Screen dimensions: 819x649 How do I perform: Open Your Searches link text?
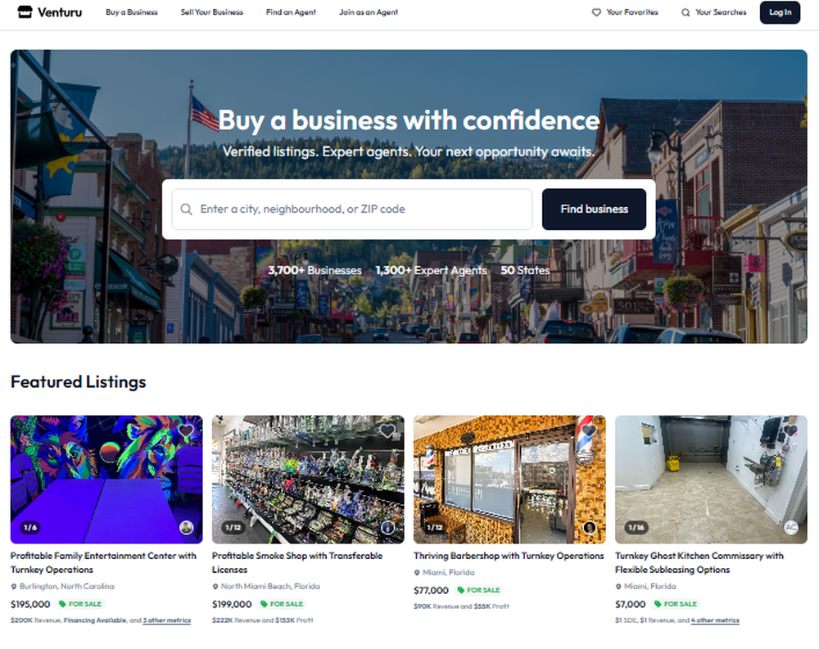click(721, 12)
